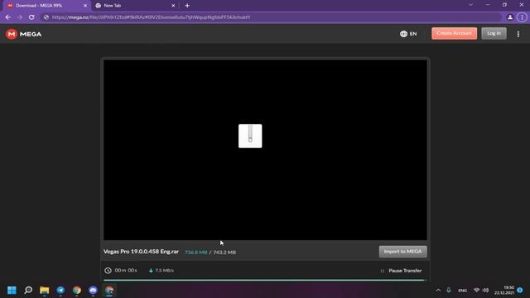
Task: Click the 743.2 MB total size text
Action: coord(224,252)
